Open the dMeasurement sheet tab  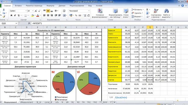coord(27,102)
